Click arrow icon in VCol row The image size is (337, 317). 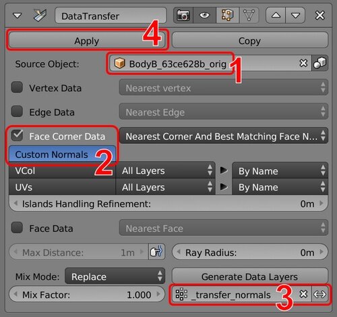click(x=224, y=170)
